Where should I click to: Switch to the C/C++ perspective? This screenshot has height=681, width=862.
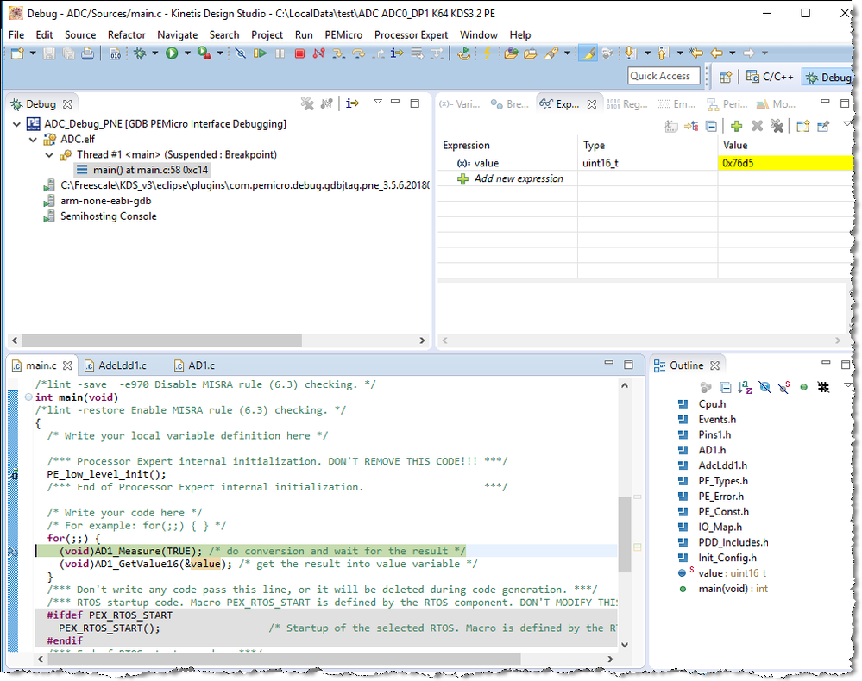point(770,77)
